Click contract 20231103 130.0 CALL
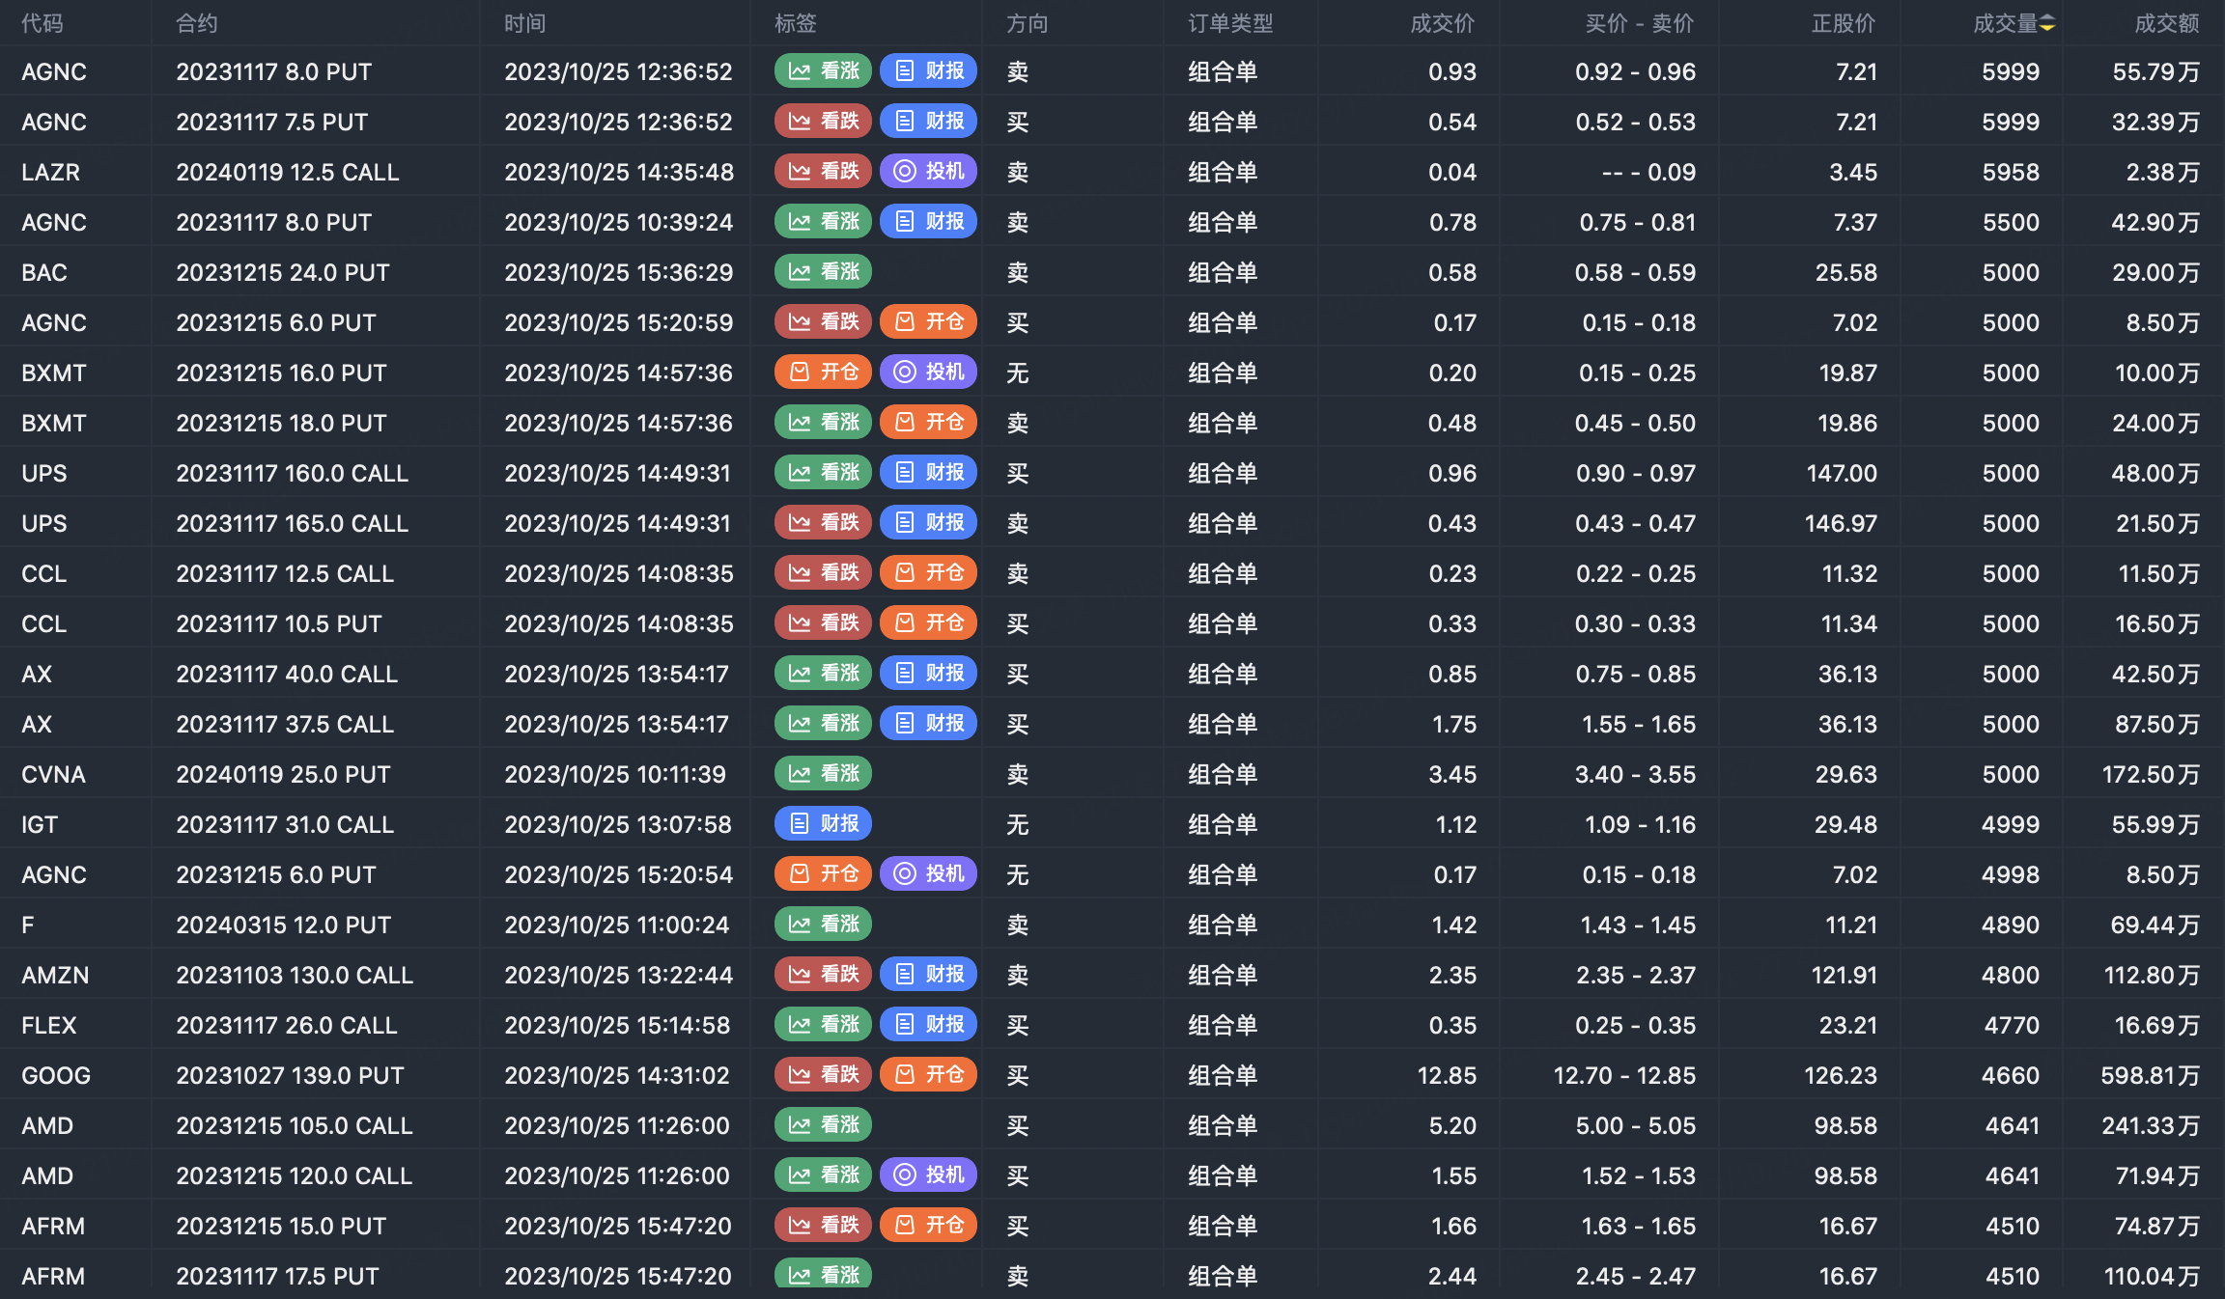Screen dimensions: 2225x1299 pos(295,975)
